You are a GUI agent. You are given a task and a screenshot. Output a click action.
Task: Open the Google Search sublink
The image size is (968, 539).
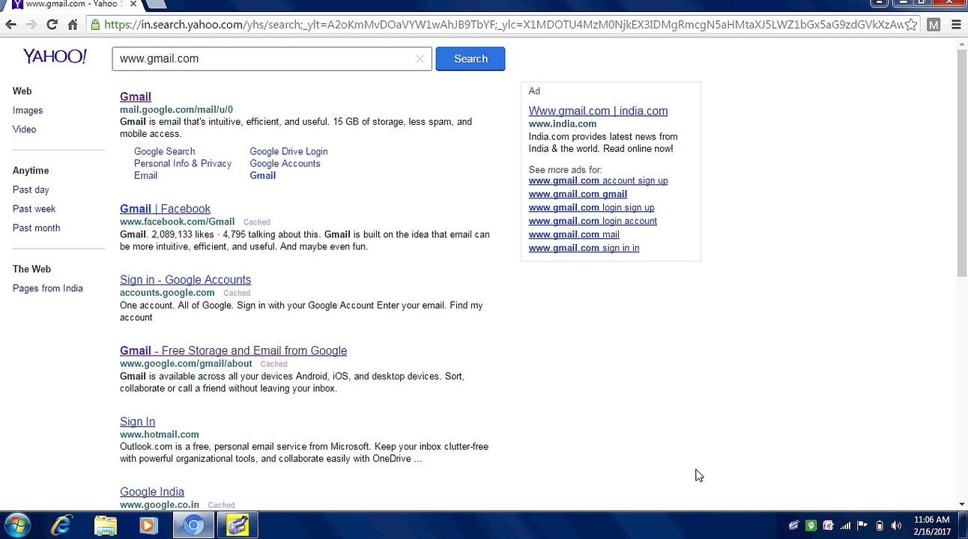point(164,151)
